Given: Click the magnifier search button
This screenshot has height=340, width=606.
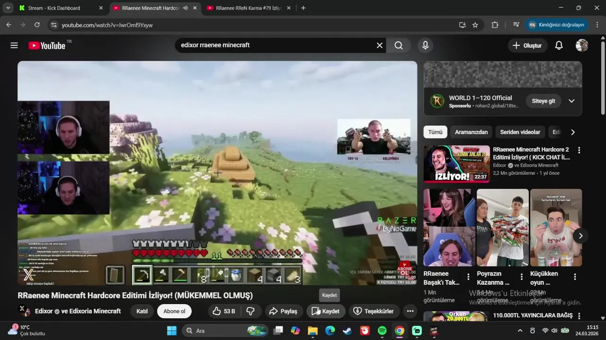Looking at the screenshot, I should [x=399, y=45].
